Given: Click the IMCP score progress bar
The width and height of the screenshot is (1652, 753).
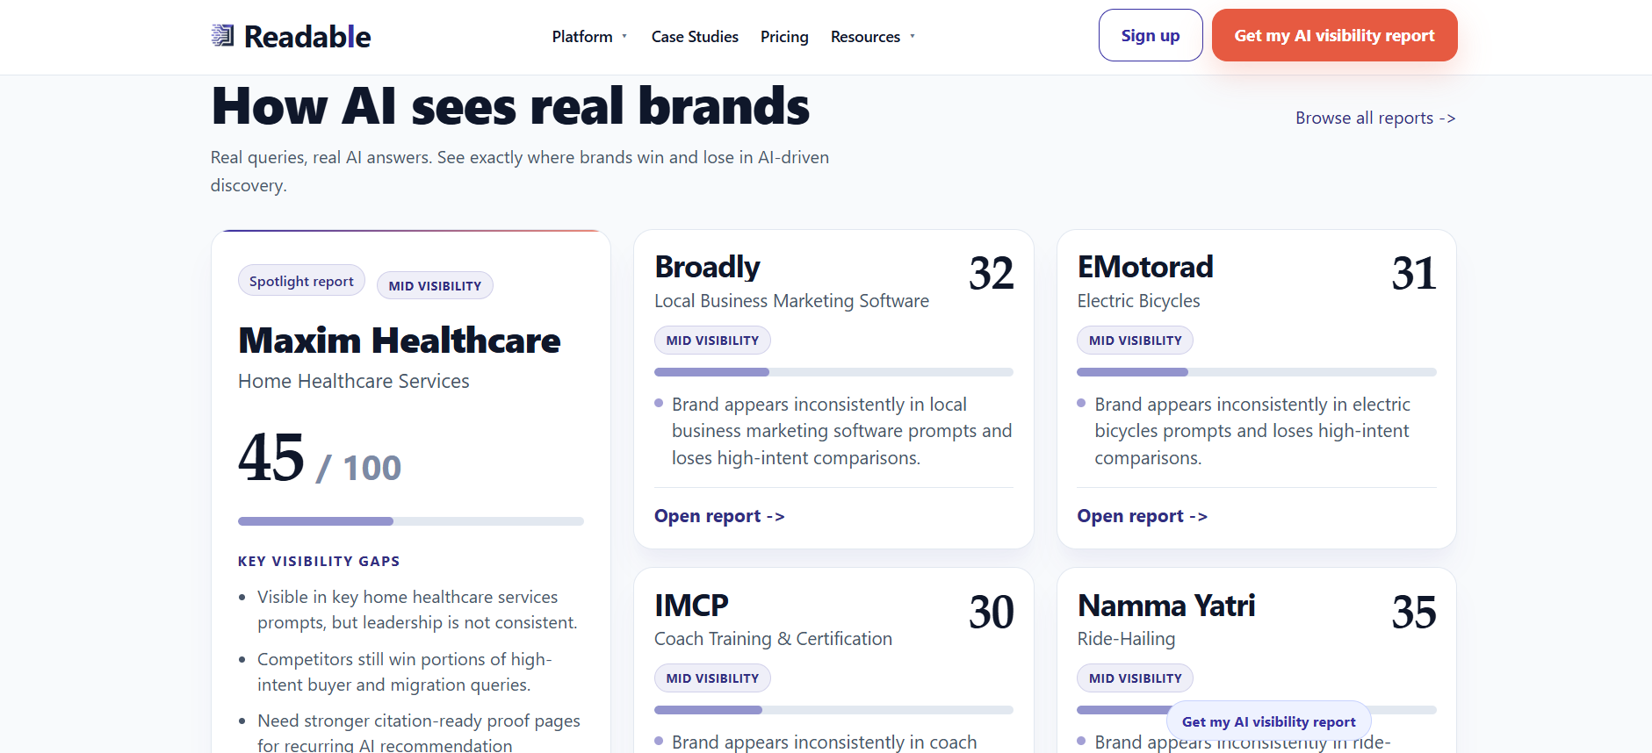Looking at the screenshot, I should pyautogui.click(x=833, y=710).
